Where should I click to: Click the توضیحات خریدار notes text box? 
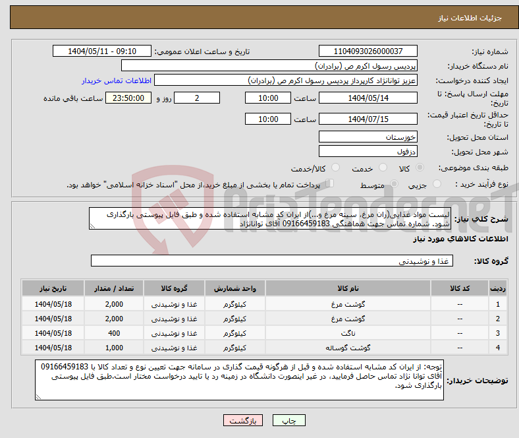[x=239, y=380]
